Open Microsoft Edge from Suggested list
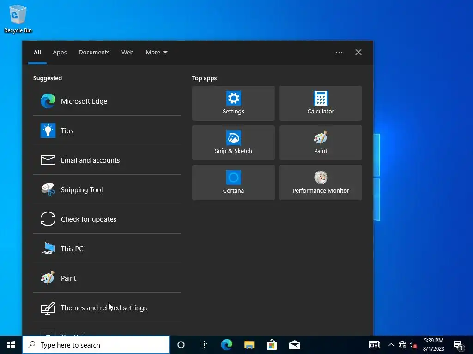 point(107,101)
